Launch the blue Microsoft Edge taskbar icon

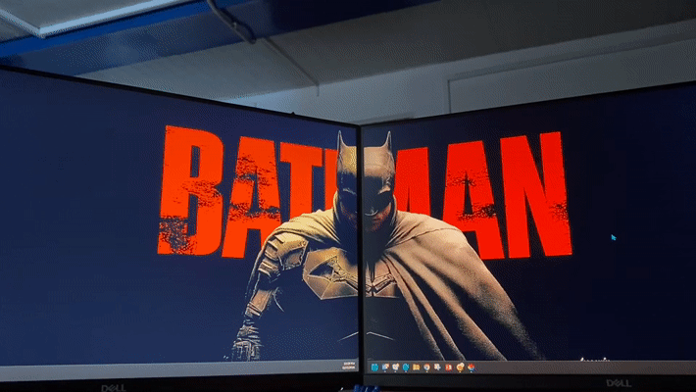406,367
